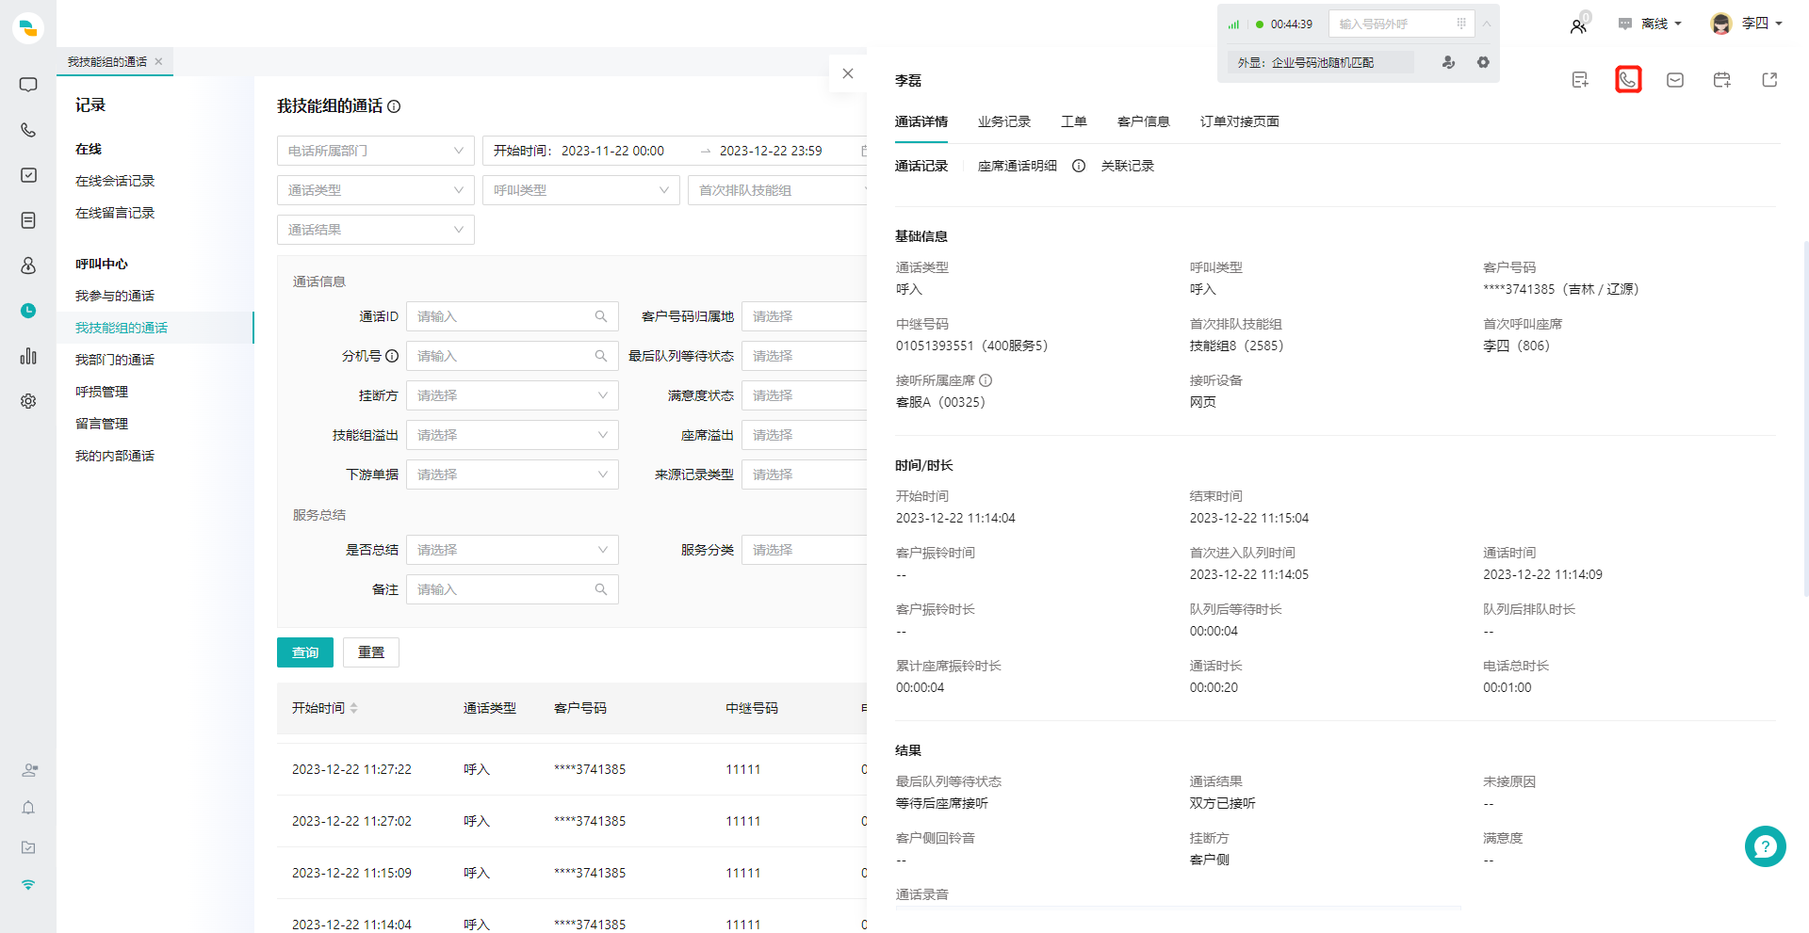Click the add-schedule calendar icon in detail header
The image size is (1809, 933).
click(1722, 80)
